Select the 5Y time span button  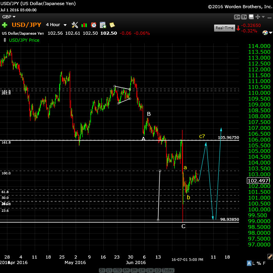(x=102, y=270)
